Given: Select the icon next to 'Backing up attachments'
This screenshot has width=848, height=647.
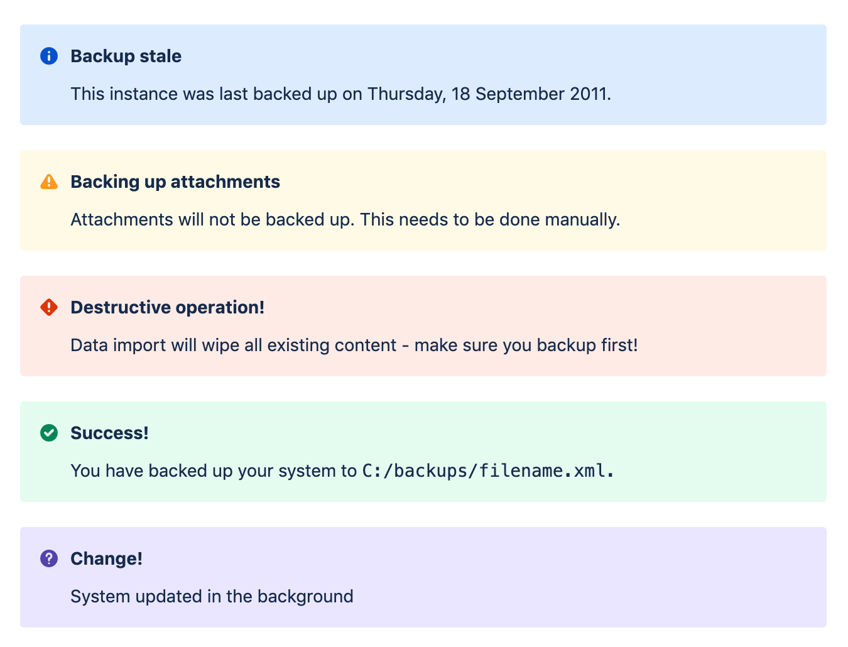Looking at the screenshot, I should pyautogui.click(x=48, y=182).
